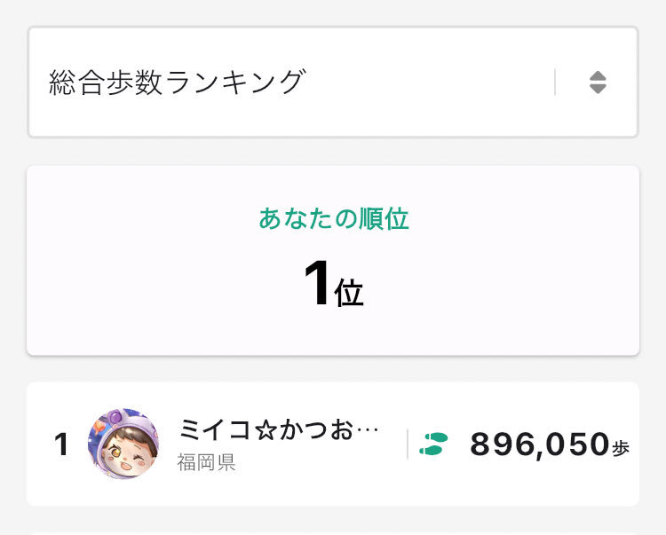Click the 福岡県 prefecture label
Image resolution: width=666 pixels, height=535 pixels.
click(x=207, y=463)
